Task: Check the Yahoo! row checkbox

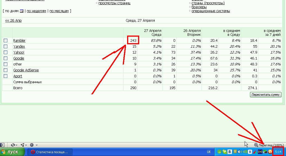Action: pyautogui.click(x=6, y=52)
